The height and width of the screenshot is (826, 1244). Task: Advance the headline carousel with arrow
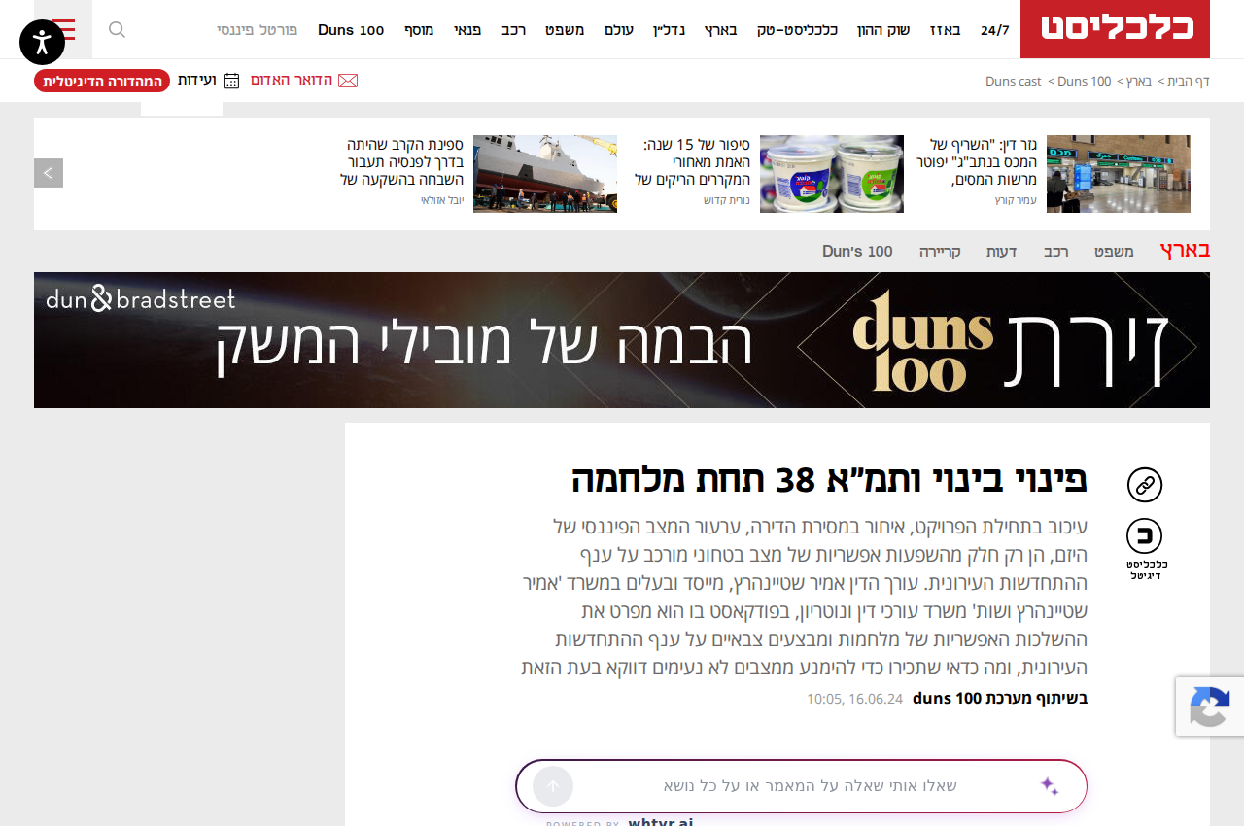click(x=49, y=173)
